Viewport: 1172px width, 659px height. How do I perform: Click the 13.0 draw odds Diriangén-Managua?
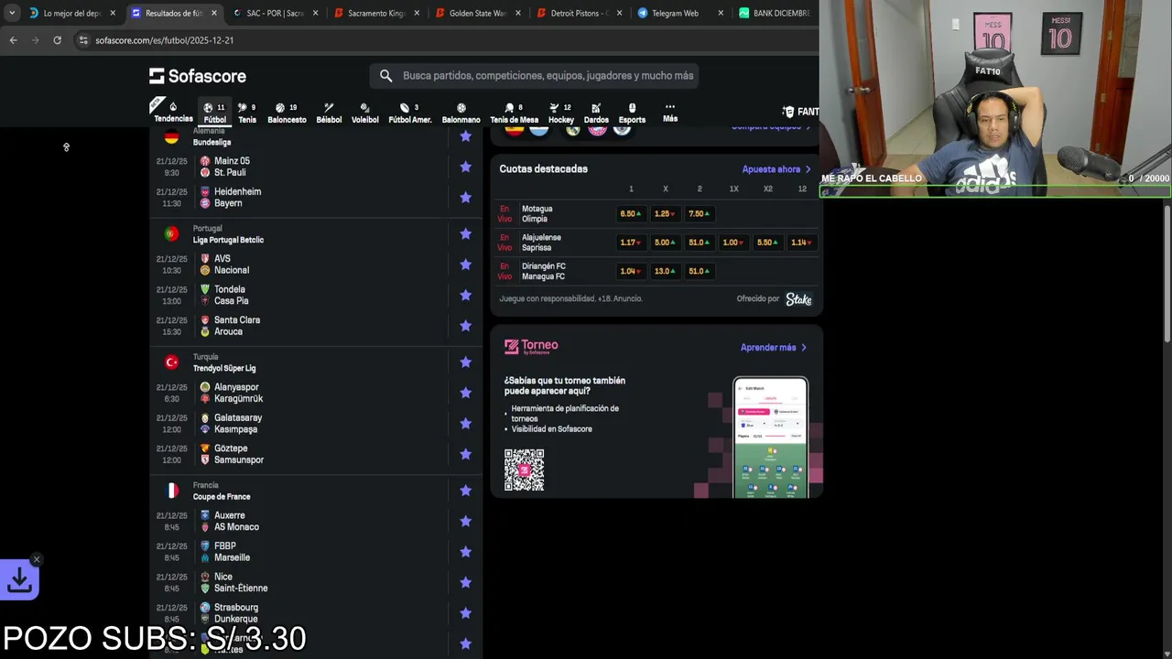tap(665, 271)
